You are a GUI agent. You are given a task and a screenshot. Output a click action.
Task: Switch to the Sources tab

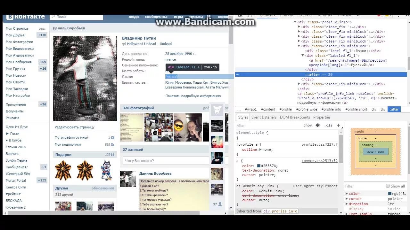[x=306, y=15]
